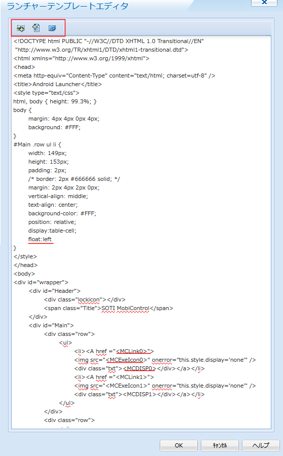Click the lockicon div line

tap(85, 299)
